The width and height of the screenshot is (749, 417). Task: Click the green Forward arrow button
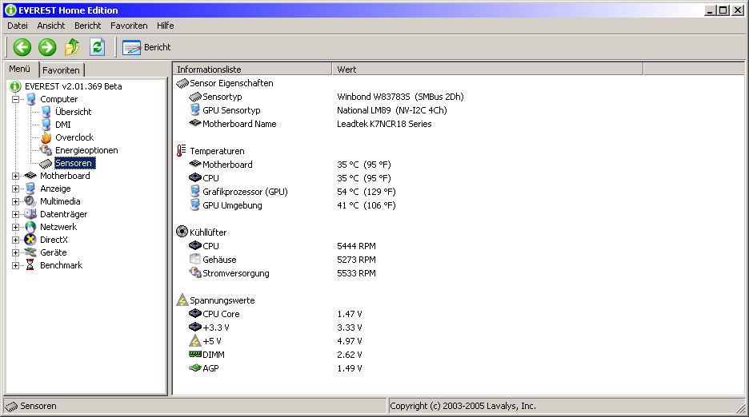coord(46,47)
